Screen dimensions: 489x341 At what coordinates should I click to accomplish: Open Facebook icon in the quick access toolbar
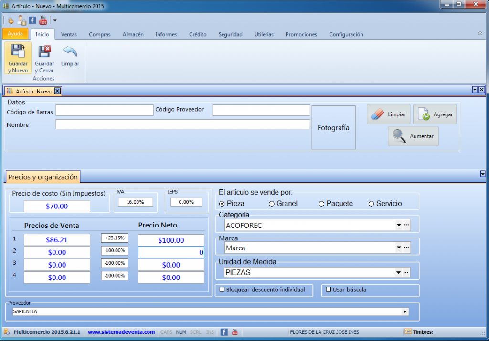[x=32, y=20]
